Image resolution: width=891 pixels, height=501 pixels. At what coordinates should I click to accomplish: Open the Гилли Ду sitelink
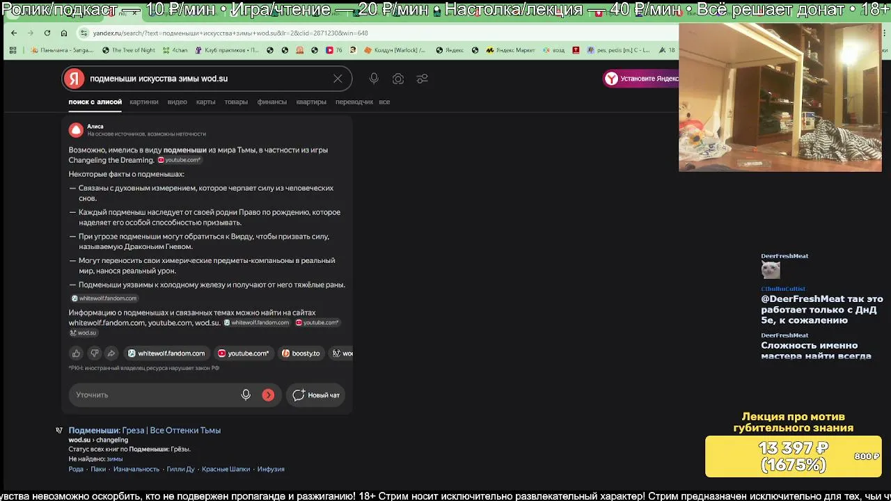[x=180, y=469]
